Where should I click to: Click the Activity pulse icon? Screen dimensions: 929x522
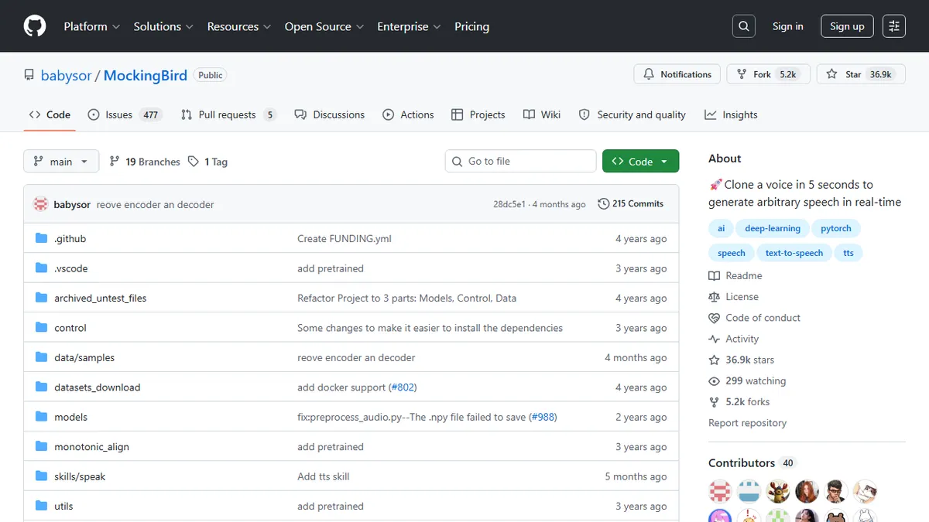tap(714, 339)
